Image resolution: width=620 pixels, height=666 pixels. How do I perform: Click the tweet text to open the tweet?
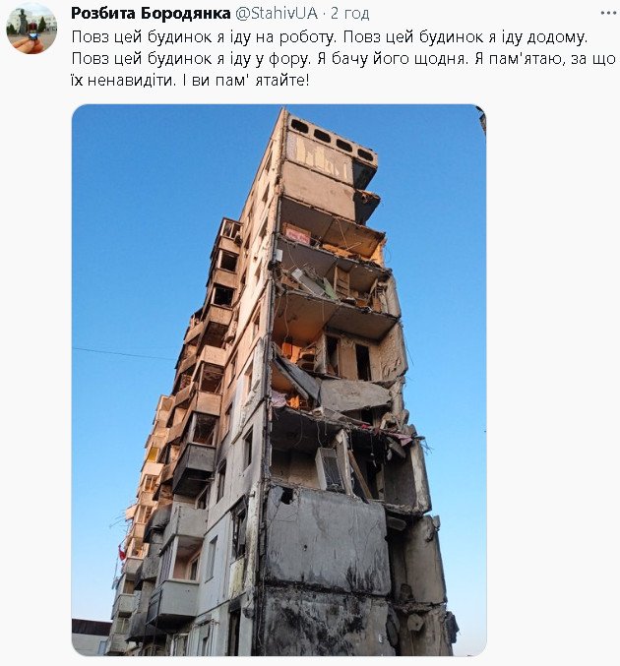(x=343, y=58)
